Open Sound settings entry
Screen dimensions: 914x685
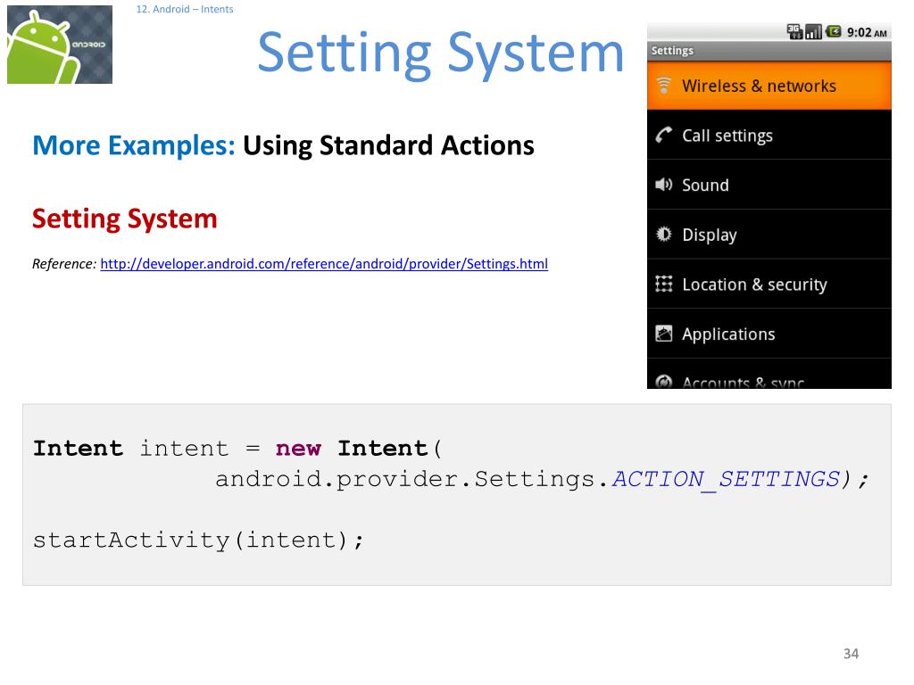[769, 185]
